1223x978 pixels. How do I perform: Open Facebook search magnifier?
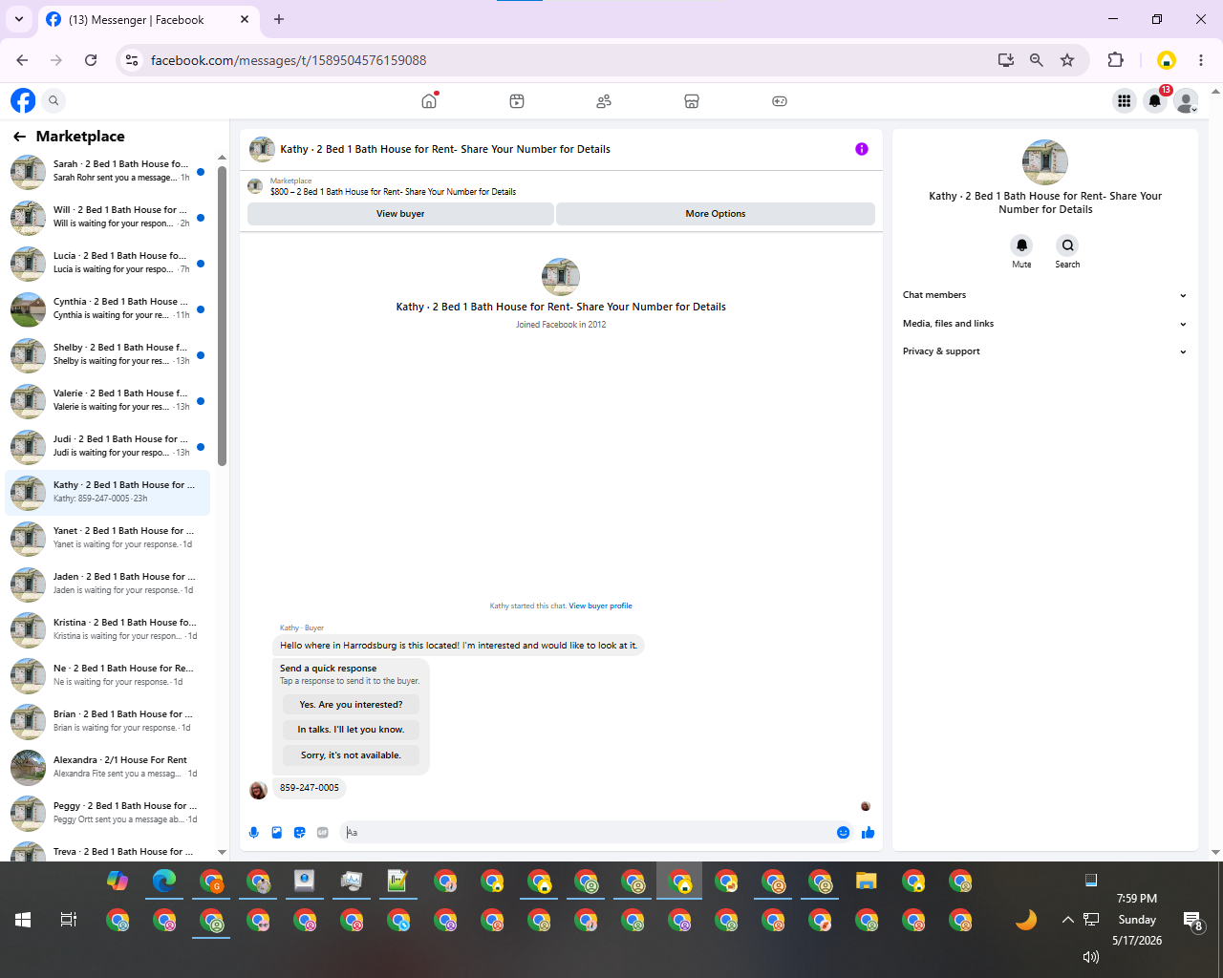click(54, 100)
